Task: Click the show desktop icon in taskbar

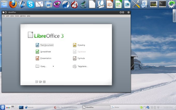Action: [21, 107]
